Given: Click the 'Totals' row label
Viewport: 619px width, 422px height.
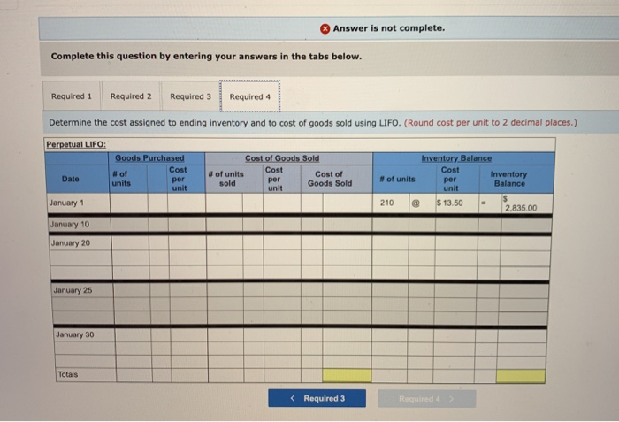Looking at the screenshot, I should click(x=68, y=374).
